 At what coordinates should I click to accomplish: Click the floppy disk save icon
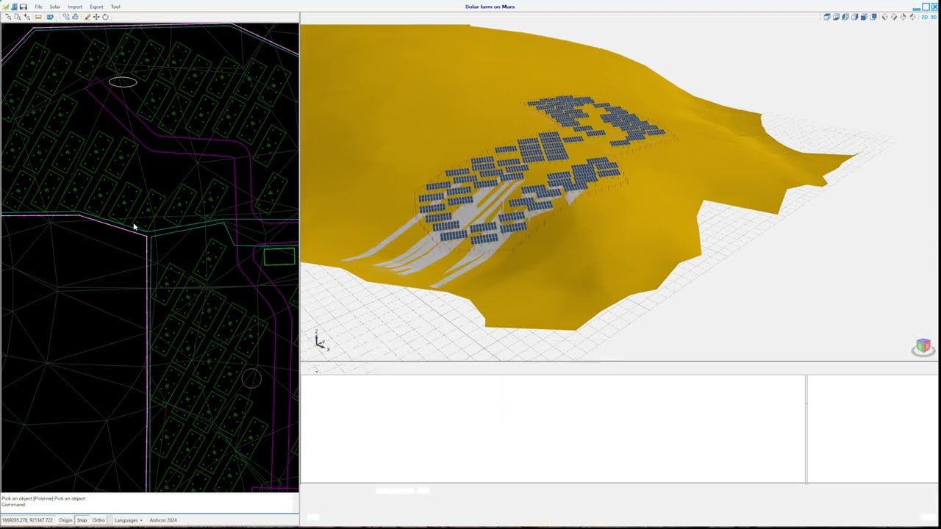(24, 7)
